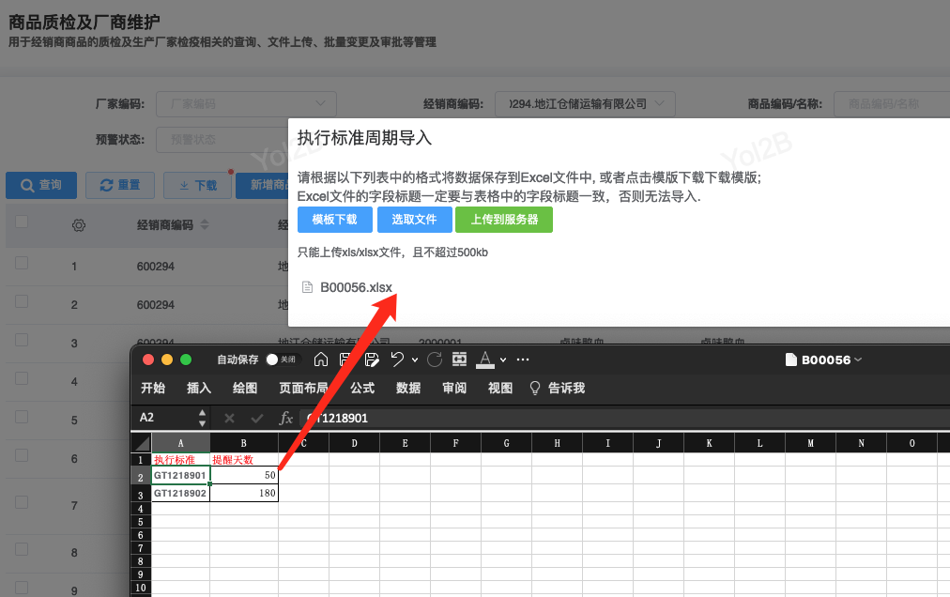Click the table column settings gear icon
The height and width of the screenshot is (597, 950).
(79, 225)
